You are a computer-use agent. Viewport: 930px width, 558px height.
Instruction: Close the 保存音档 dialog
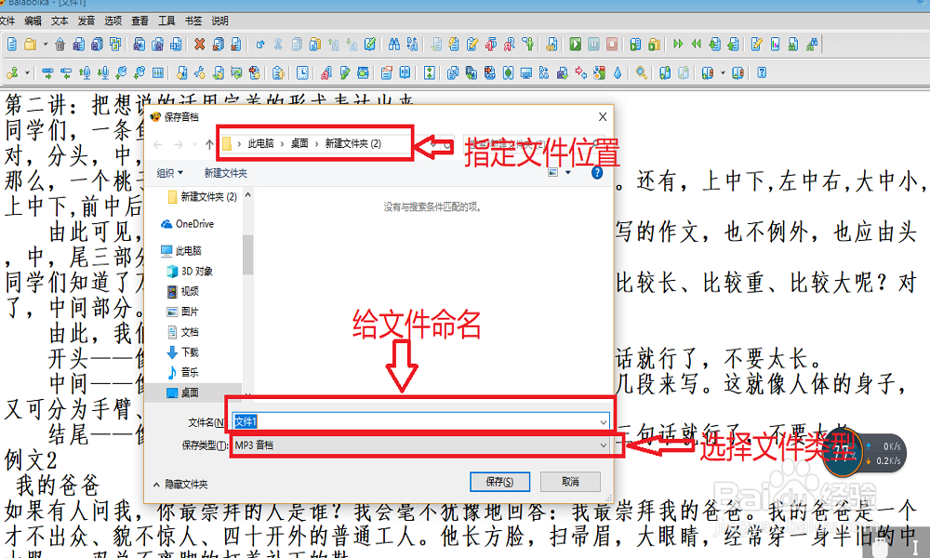pos(603,117)
